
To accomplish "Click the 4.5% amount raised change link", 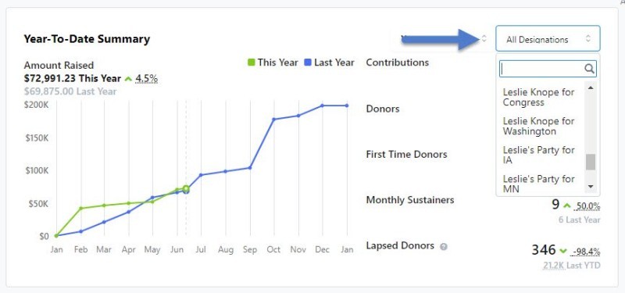I will click(147, 79).
